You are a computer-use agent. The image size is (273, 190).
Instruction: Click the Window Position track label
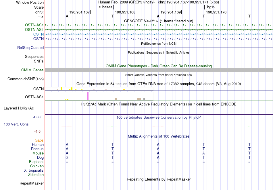coord(30,2)
